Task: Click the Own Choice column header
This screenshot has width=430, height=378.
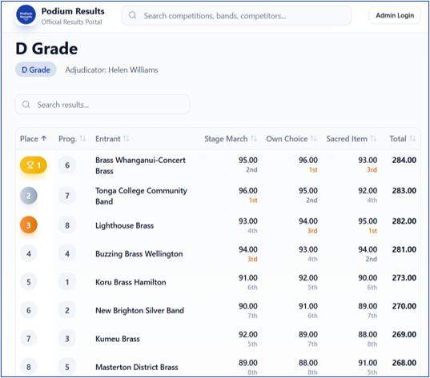Action: pyautogui.click(x=291, y=139)
